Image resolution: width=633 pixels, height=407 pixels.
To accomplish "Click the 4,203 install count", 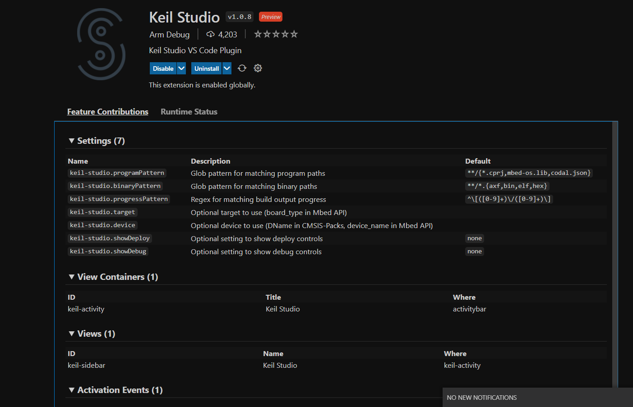I will pos(228,35).
